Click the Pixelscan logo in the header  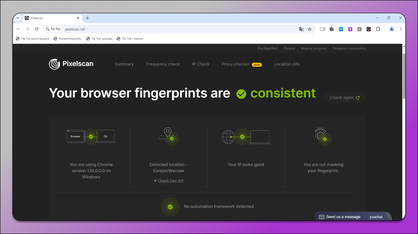pos(71,64)
